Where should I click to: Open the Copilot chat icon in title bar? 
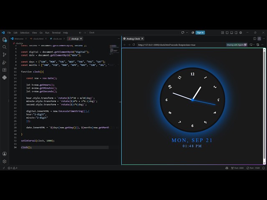(183, 32)
